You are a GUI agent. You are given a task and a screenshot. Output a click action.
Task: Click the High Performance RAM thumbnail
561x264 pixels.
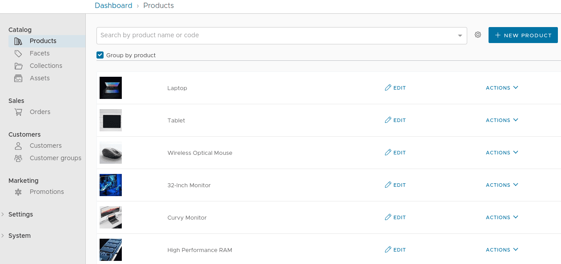click(111, 250)
